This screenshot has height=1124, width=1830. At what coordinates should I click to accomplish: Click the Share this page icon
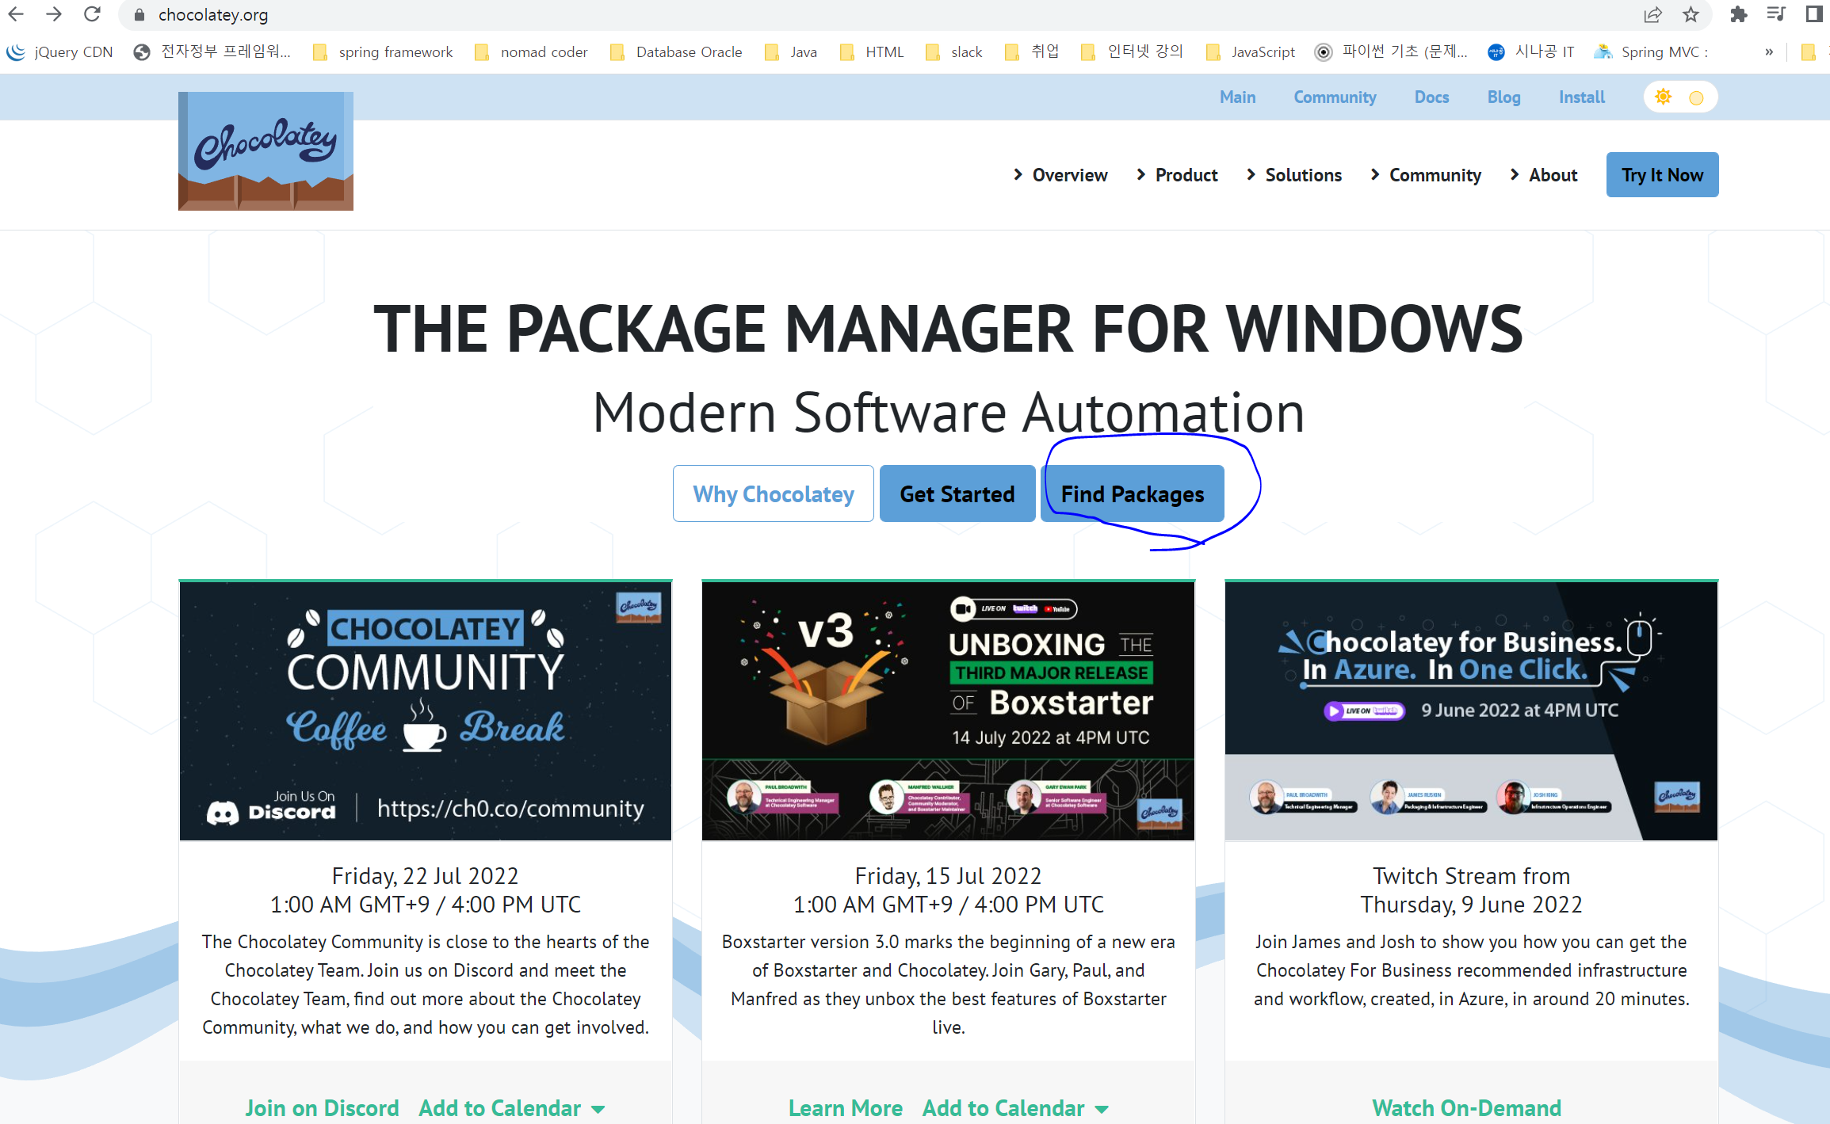(x=1652, y=14)
